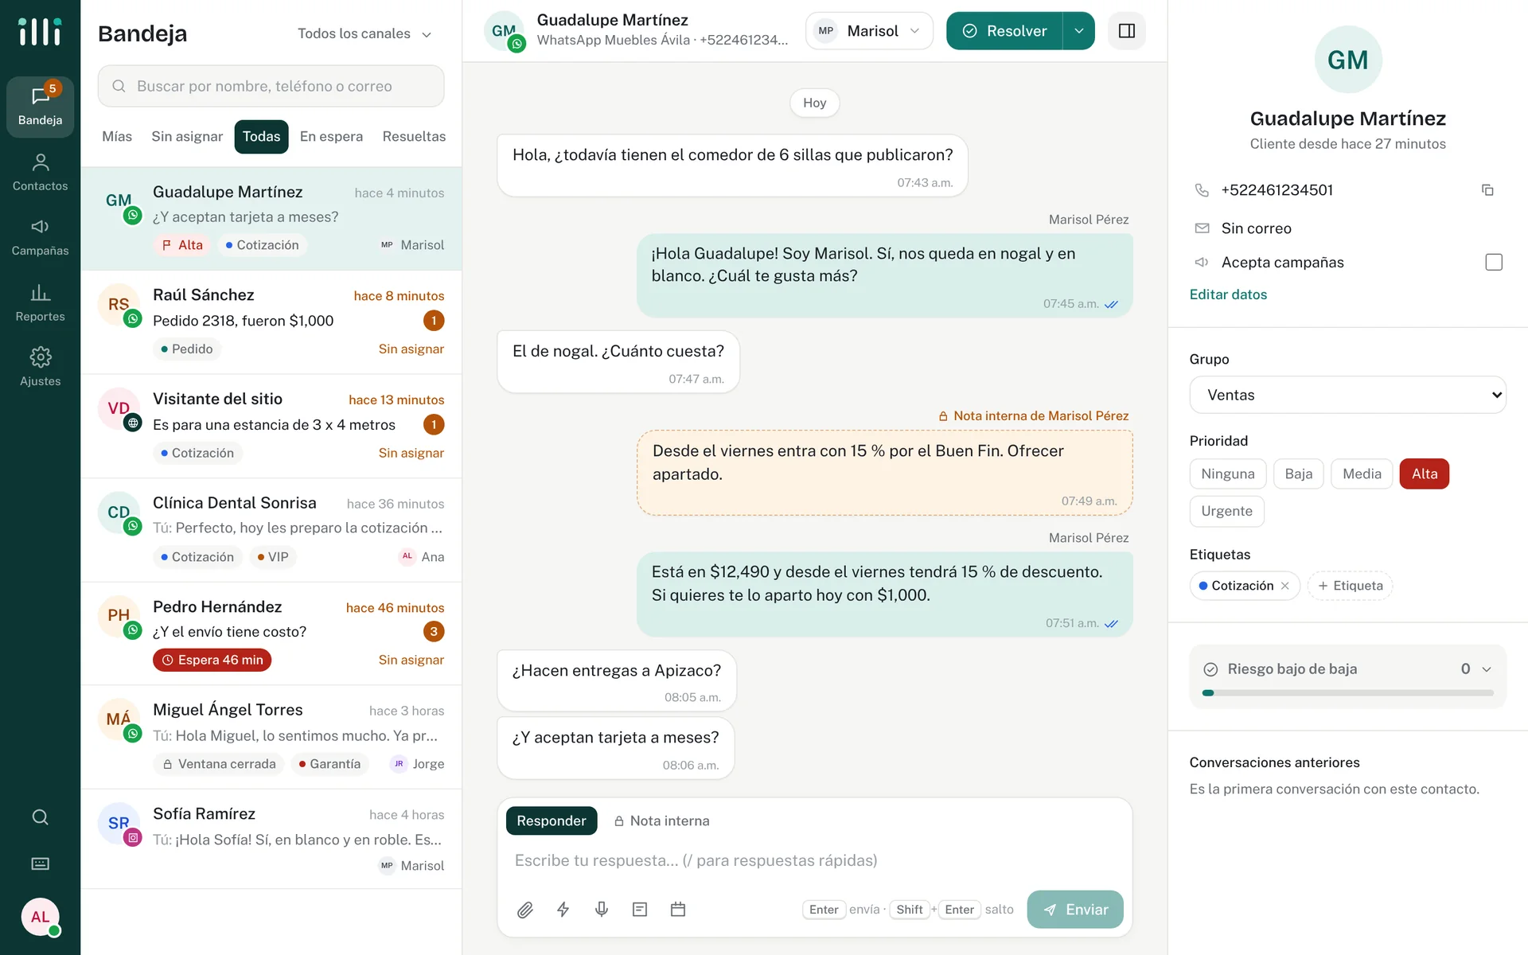Click the AL user avatar

(x=40, y=917)
